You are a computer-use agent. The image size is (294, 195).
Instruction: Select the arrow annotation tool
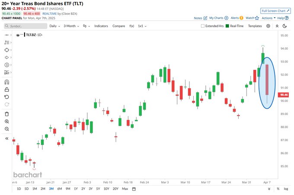coord(7,57)
